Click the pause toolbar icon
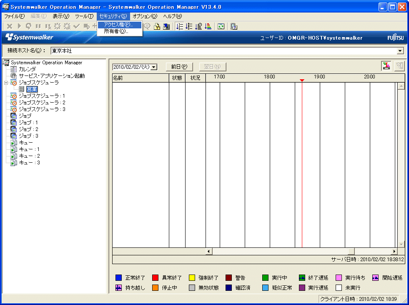Image resolution: width=409 pixels, height=305 pixels. coord(38,26)
